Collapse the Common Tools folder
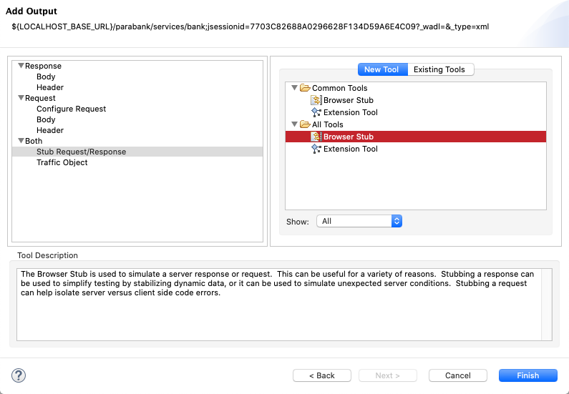Viewport: 569px width, 394px height. point(294,88)
